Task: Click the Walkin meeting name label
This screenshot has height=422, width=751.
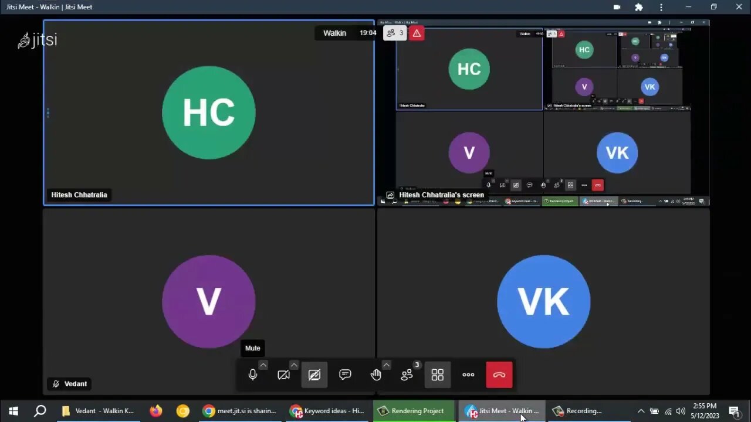Action: coord(334,33)
